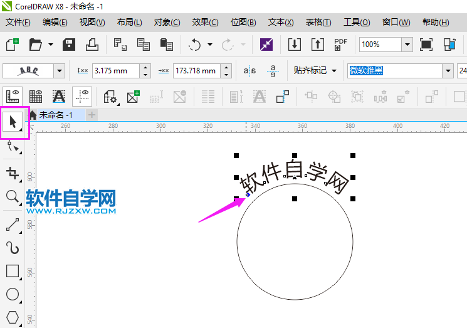Click the purple Search content icon

tap(266, 45)
